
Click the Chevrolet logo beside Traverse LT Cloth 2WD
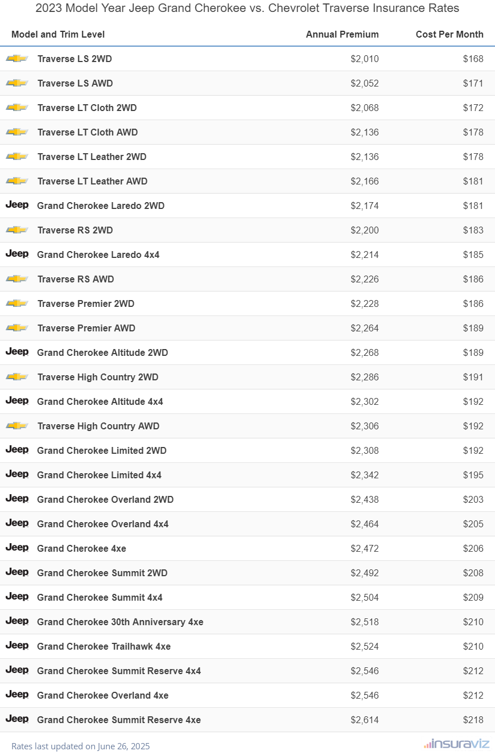[x=17, y=108]
